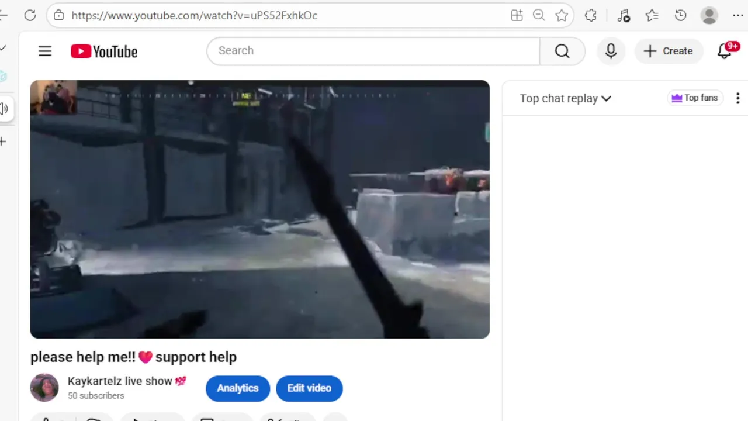
Task: Click the video title text
Action: click(x=133, y=357)
